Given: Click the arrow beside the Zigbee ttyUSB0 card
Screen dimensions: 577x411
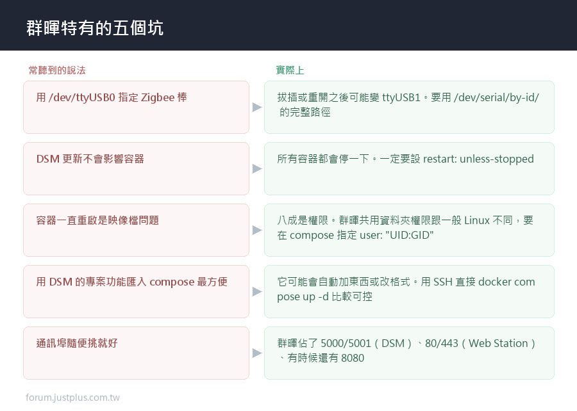Looking at the screenshot, I should pyautogui.click(x=257, y=108).
